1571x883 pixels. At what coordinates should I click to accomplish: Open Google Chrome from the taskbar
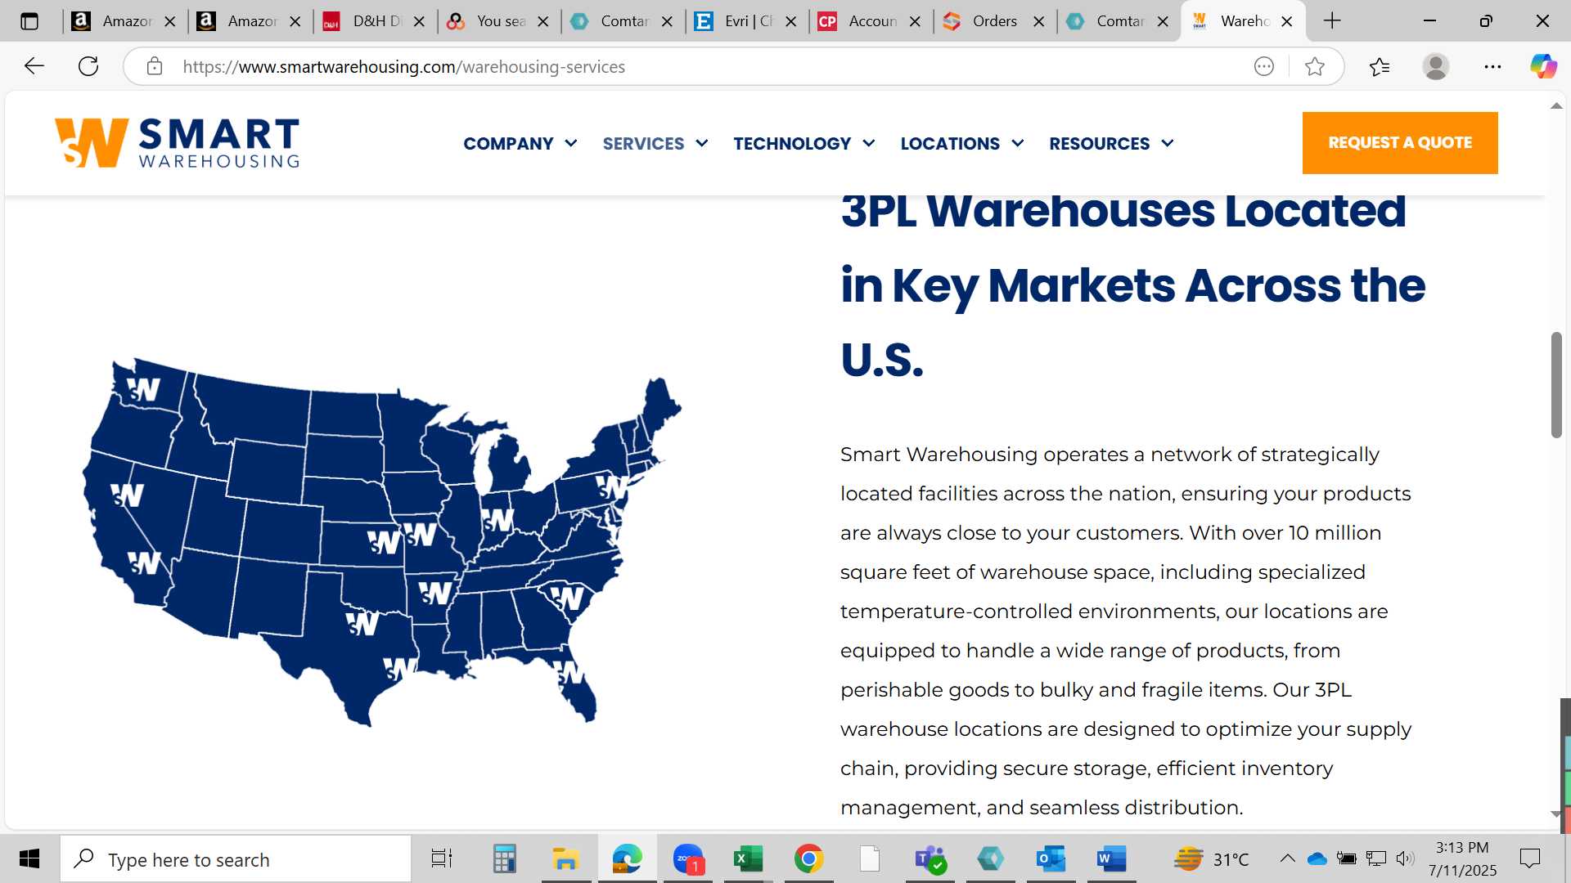(808, 858)
